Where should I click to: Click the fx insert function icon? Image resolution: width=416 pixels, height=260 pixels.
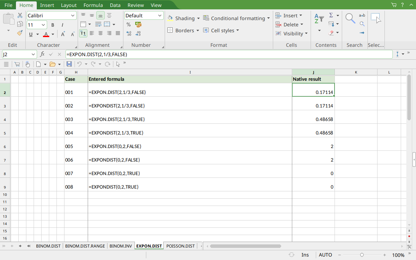pos(42,54)
